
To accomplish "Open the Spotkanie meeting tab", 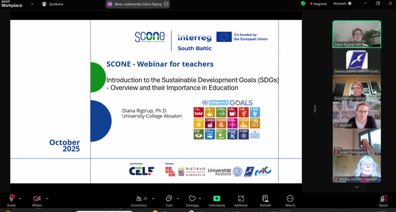I will click(53, 4).
